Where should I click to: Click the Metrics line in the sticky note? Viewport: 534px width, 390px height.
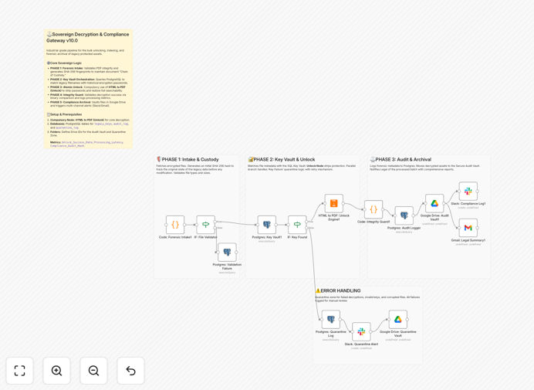coord(86,144)
